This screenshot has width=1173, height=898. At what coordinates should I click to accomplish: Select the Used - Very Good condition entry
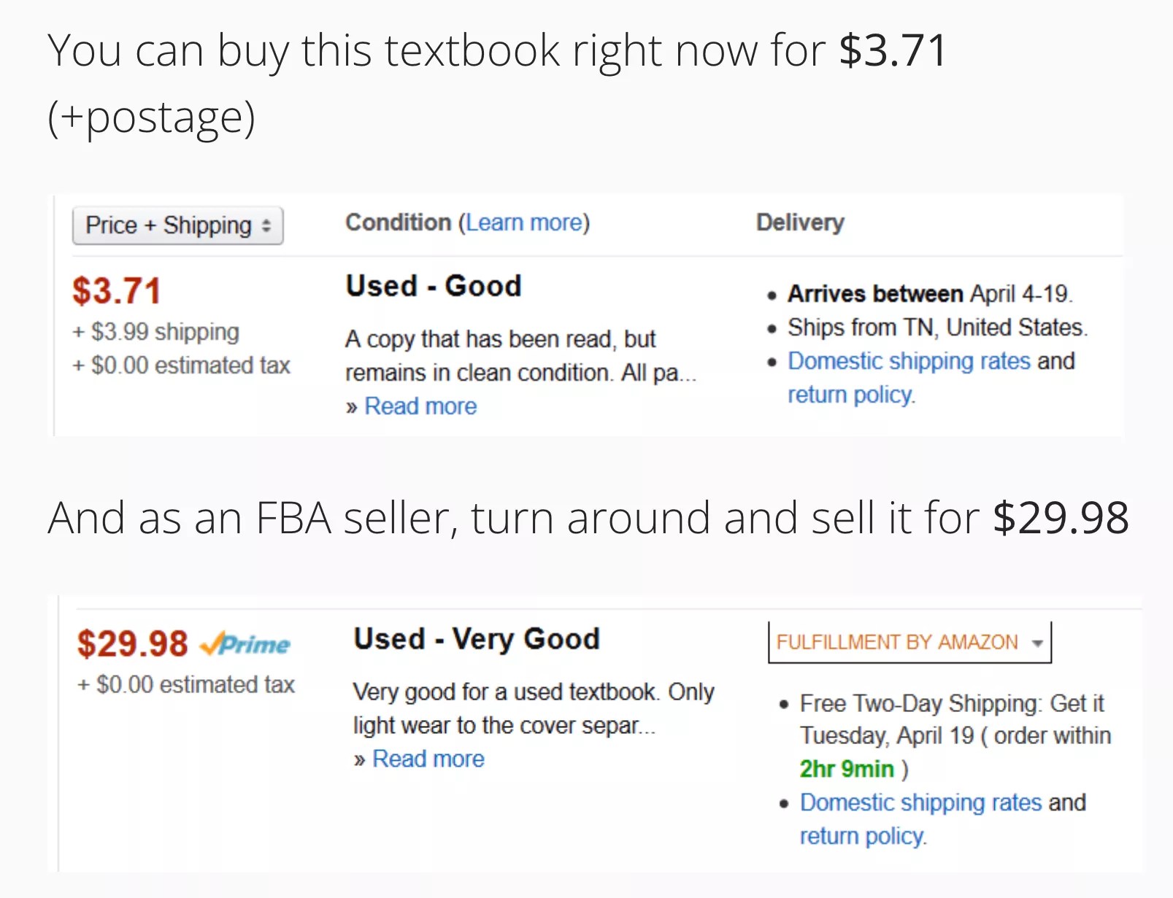(x=476, y=639)
